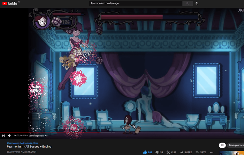This screenshot has height=155, width=244.
Task: Mute the video with the speaker icon
Action: coord(9,136)
